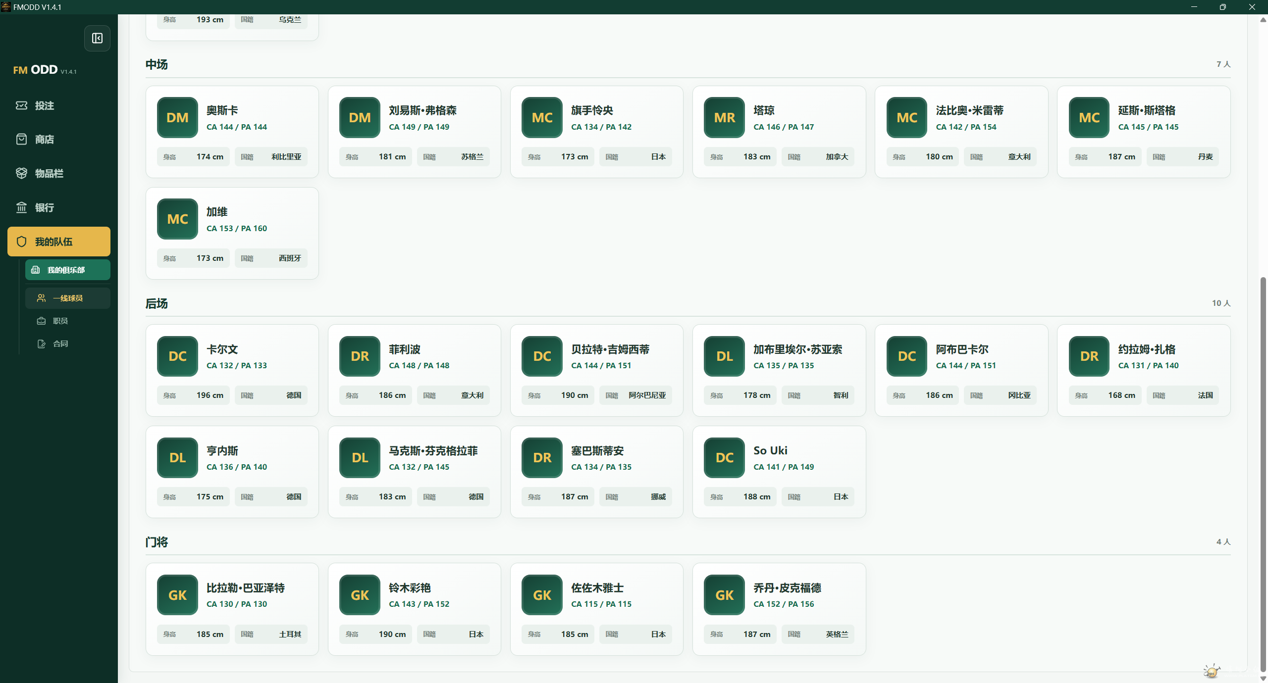Click the 物品栏 inventory box icon
Screen dimensions: 1268x683
pyautogui.click(x=21, y=173)
